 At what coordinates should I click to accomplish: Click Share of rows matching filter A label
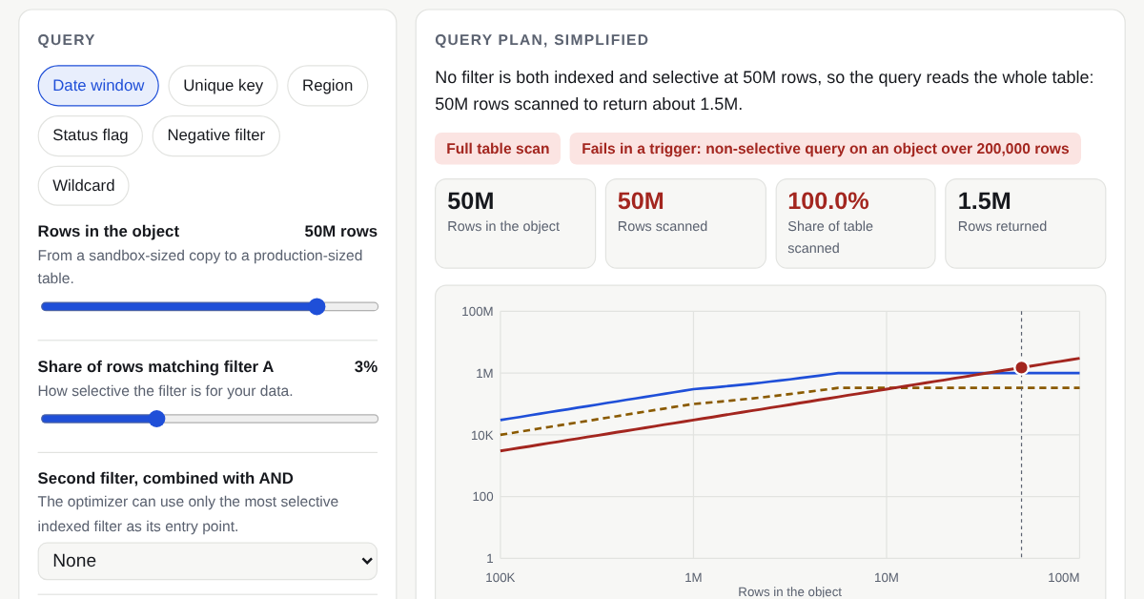[x=155, y=367]
